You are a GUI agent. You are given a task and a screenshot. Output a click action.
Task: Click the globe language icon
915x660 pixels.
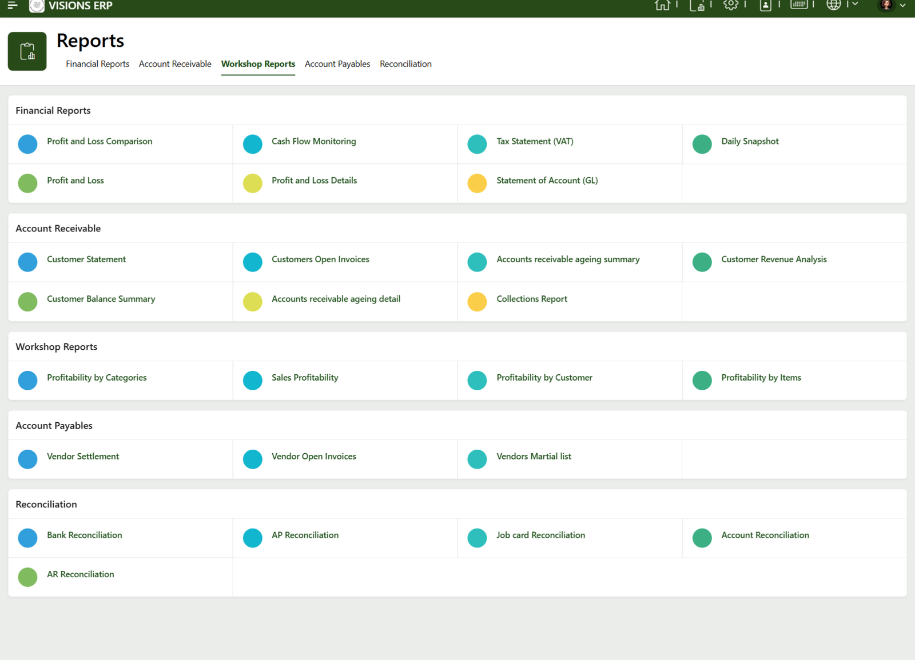(x=834, y=5)
